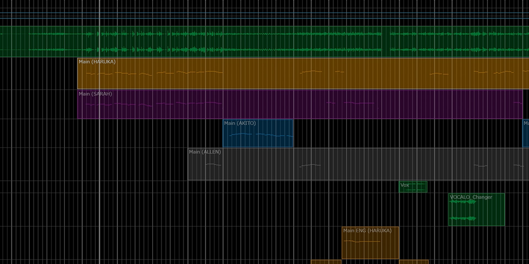Screen dimensions: 529x264
Task: Click the "Main (AKITO)" clip name label
Action: pos(239,123)
